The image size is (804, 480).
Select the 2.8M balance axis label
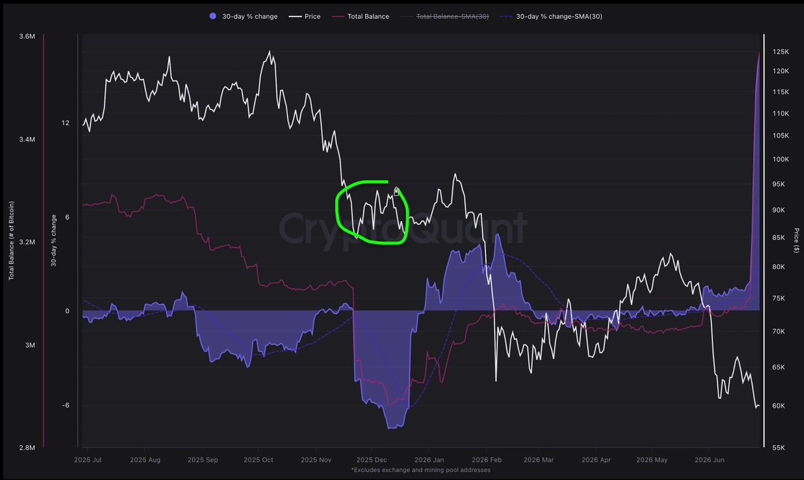tap(27, 448)
